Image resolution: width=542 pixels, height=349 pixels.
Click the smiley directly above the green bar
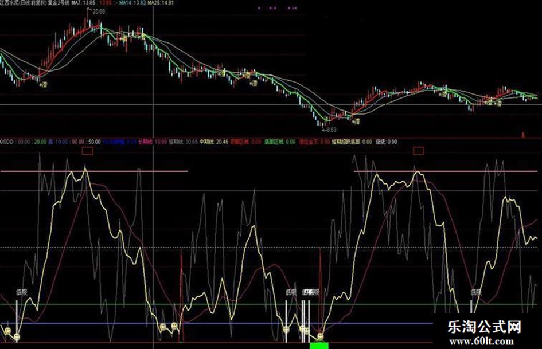tap(320, 336)
